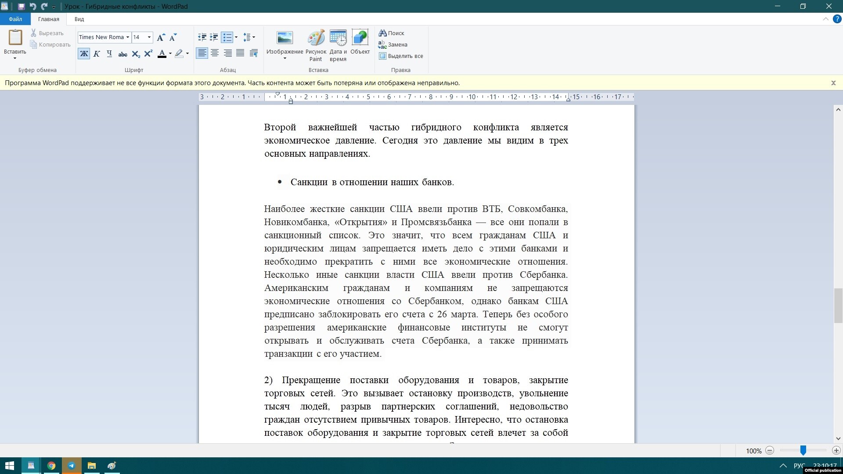Viewport: 843px width, 474px height.
Task: Expand the font size dropdown
Action: [149, 37]
